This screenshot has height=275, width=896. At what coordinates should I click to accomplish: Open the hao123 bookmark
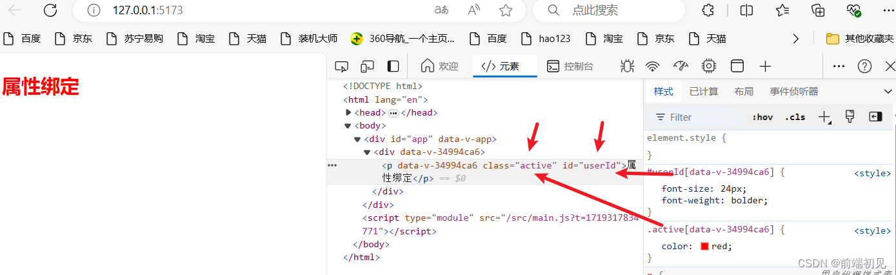545,39
